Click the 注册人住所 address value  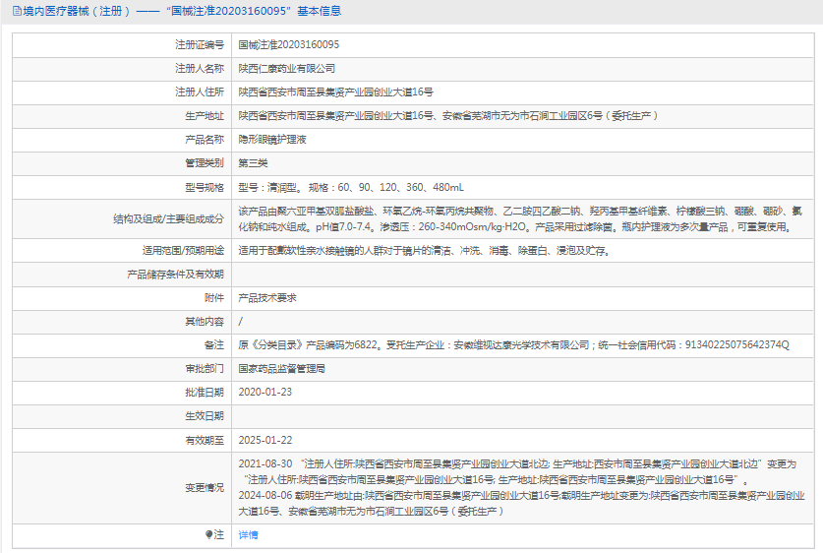(x=335, y=92)
